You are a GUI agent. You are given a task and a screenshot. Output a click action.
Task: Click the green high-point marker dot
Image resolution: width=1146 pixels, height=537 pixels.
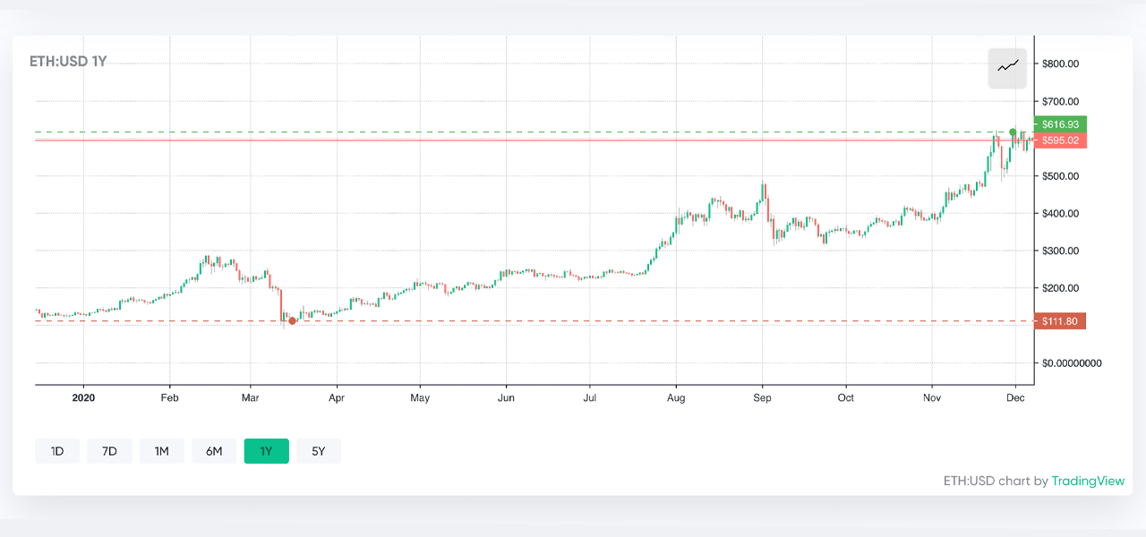coord(1013,132)
